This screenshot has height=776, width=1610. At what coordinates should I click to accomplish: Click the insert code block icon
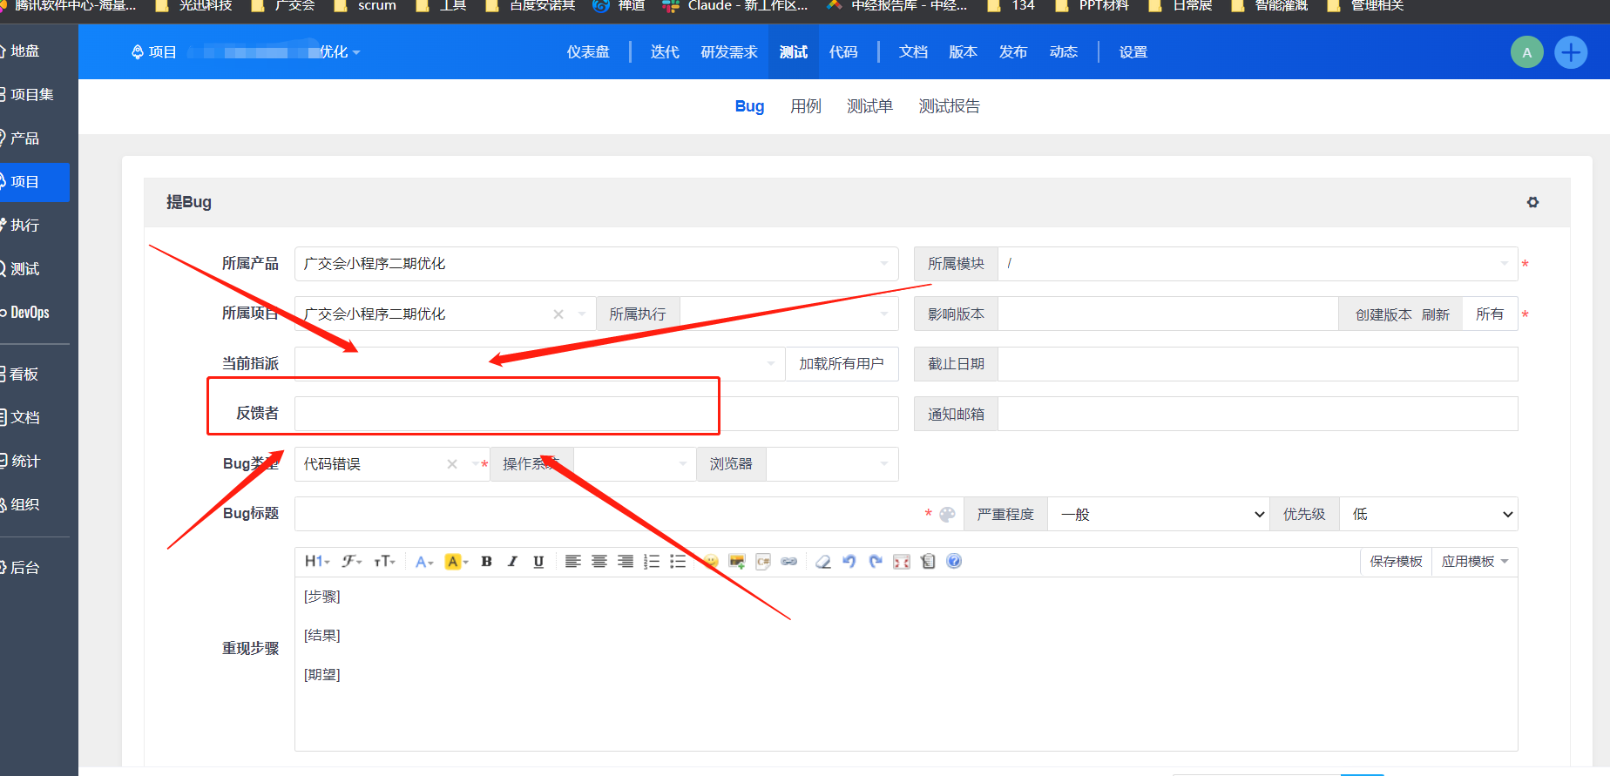(x=763, y=562)
